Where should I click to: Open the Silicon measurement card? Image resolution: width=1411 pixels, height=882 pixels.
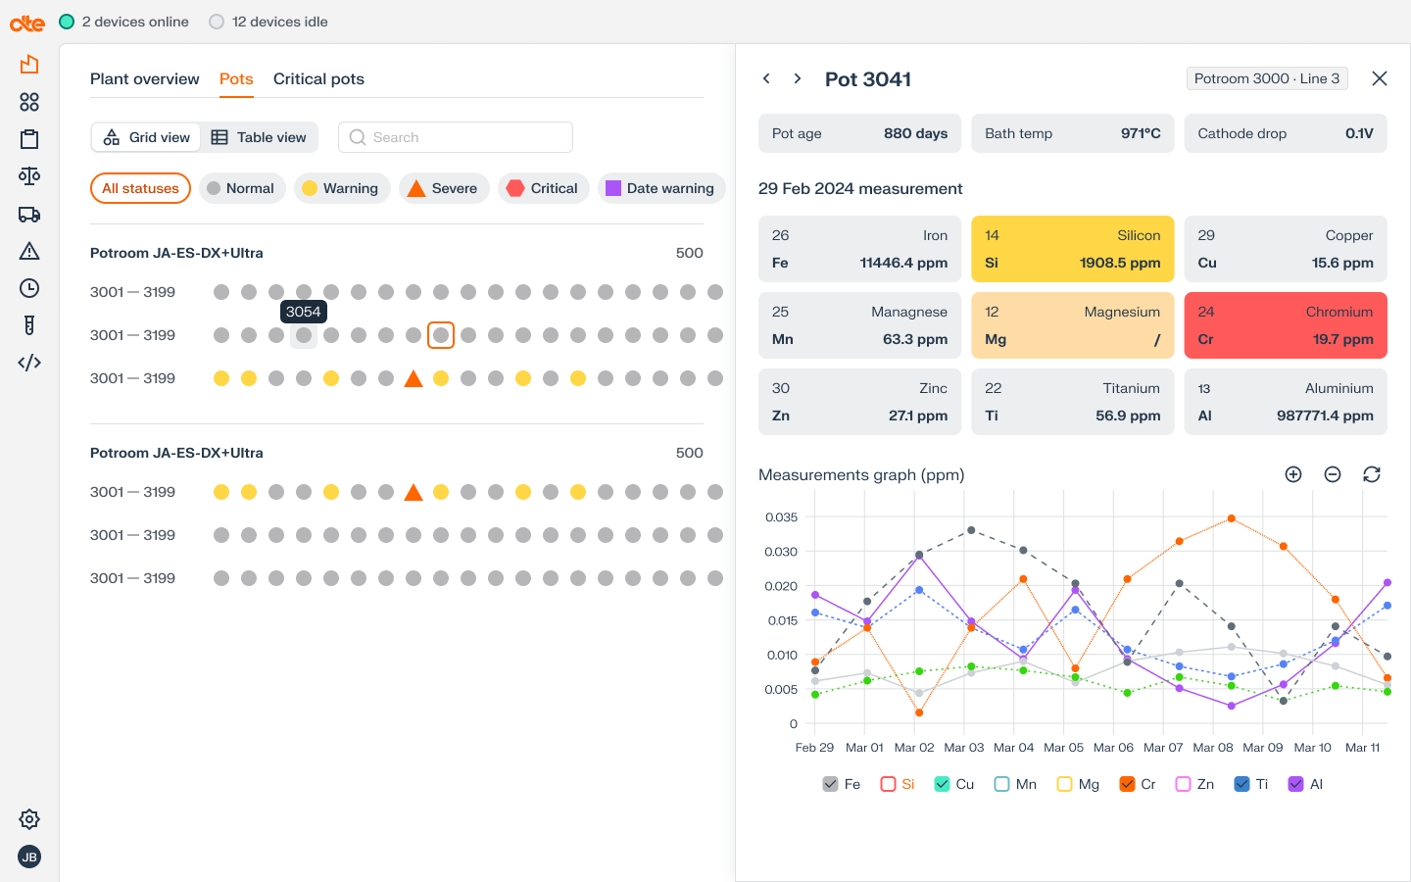coord(1073,249)
